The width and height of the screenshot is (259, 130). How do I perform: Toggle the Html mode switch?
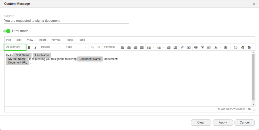[7, 31]
